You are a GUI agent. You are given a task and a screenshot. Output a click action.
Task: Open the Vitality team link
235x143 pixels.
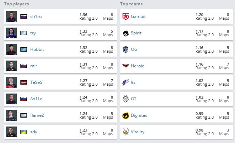pyautogui.click(x=138, y=132)
